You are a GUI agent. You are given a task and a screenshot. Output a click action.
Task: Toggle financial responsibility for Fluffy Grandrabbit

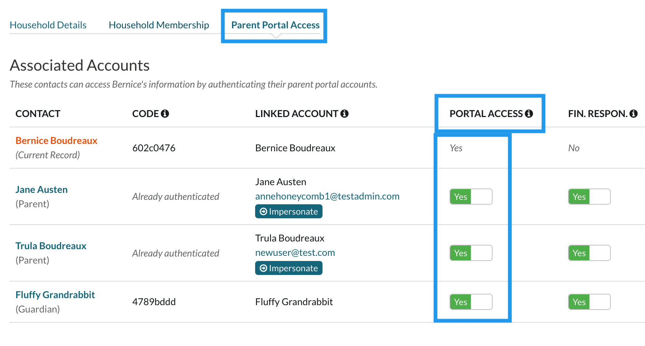[589, 302]
